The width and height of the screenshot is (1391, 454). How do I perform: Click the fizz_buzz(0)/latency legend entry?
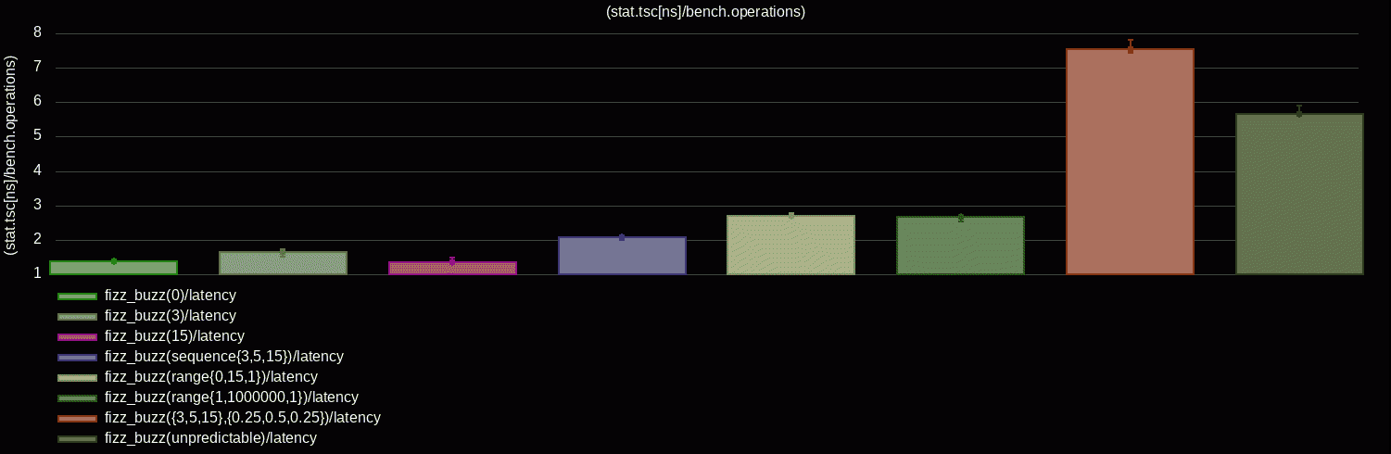coord(146,296)
